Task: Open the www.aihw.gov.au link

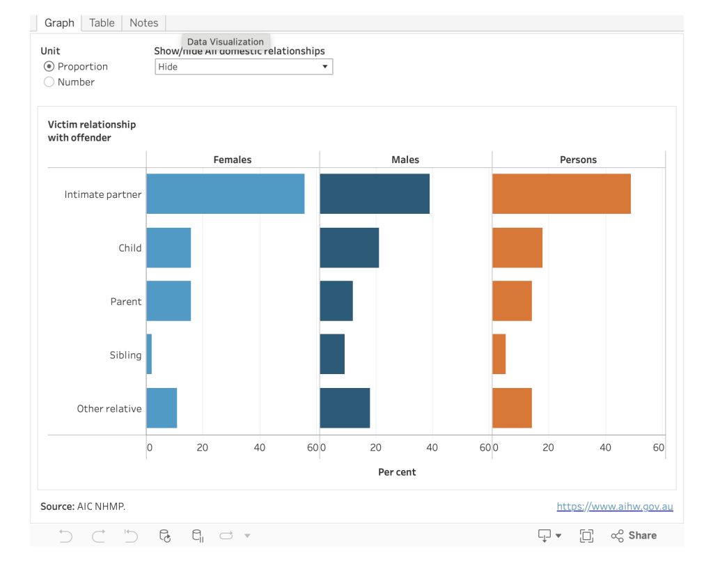Action: click(x=614, y=506)
